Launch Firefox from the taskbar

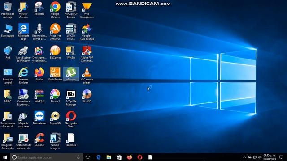point(130,157)
